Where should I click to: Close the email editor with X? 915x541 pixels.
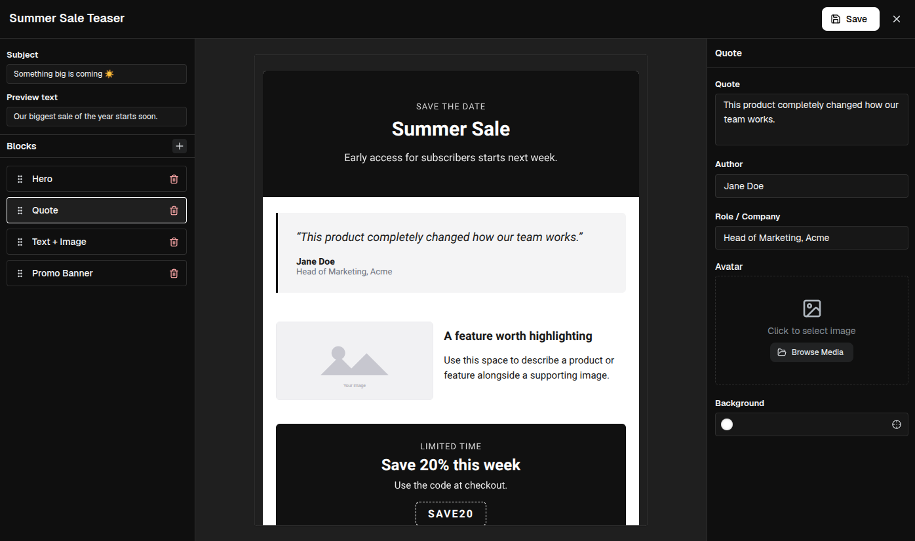(x=897, y=19)
